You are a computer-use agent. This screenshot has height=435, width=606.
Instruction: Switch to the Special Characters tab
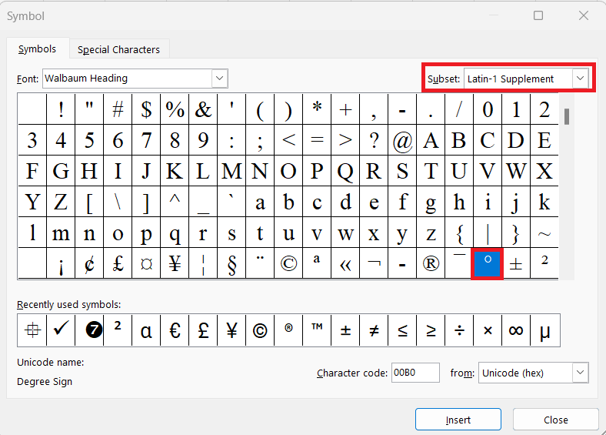(118, 49)
